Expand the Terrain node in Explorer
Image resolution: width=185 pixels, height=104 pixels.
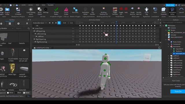pos(166,30)
